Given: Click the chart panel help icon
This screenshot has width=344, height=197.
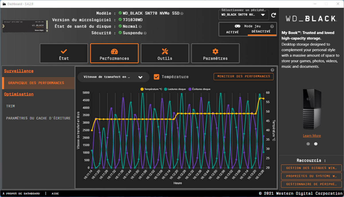Looking at the screenshot, I should tap(272, 70).
